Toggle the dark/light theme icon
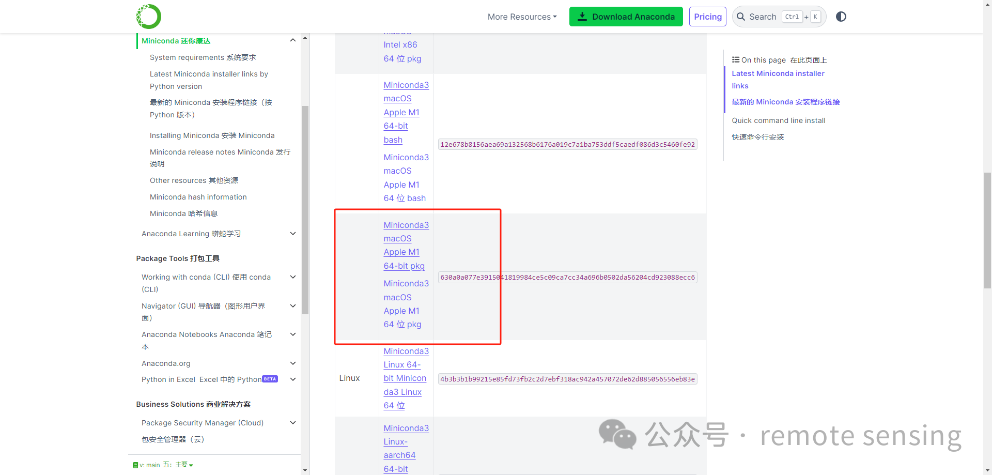Image resolution: width=992 pixels, height=475 pixels. tap(841, 17)
